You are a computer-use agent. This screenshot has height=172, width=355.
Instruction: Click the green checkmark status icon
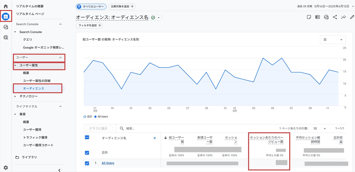tap(153, 17)
